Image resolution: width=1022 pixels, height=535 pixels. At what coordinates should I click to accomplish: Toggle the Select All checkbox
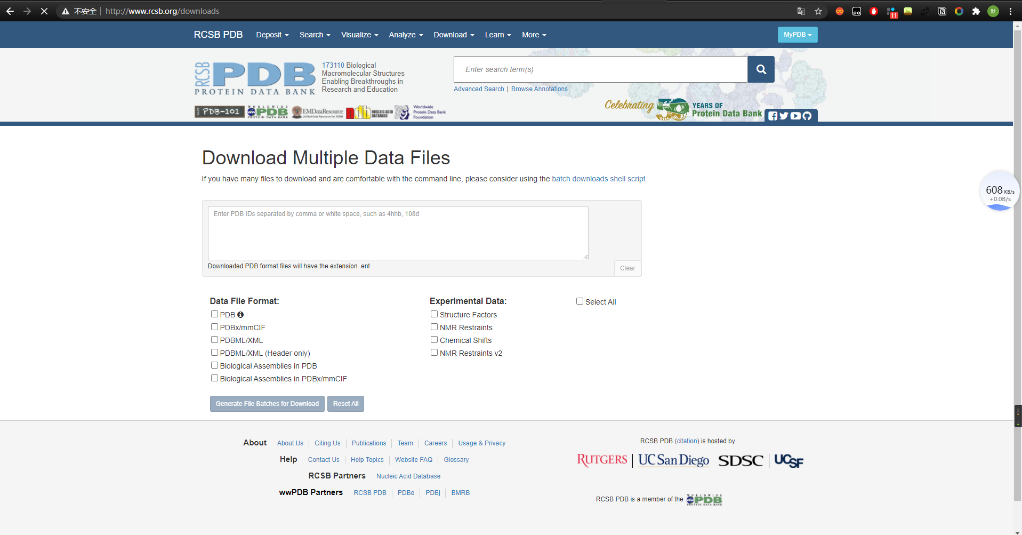tap(580, 301)
